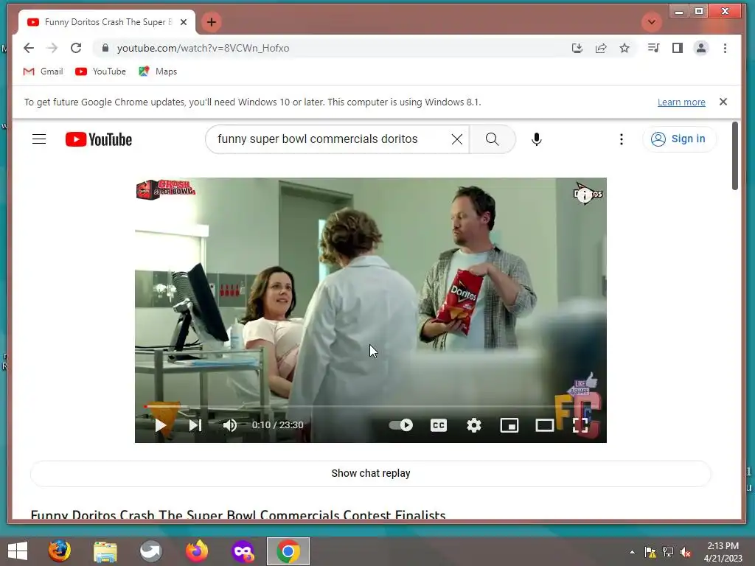Open the video info card icon
755x566 pixels.
pyautogui.click(x=585, y=195)
